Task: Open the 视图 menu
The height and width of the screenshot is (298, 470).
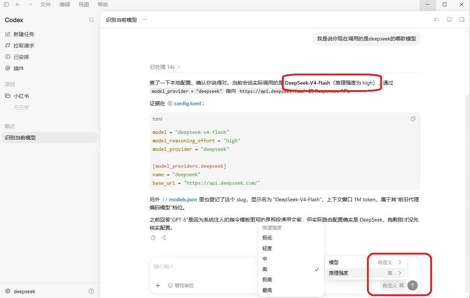Action: (84, 4)
